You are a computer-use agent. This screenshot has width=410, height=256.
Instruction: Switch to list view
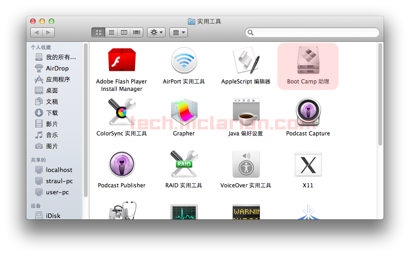[x=111, y=32]
